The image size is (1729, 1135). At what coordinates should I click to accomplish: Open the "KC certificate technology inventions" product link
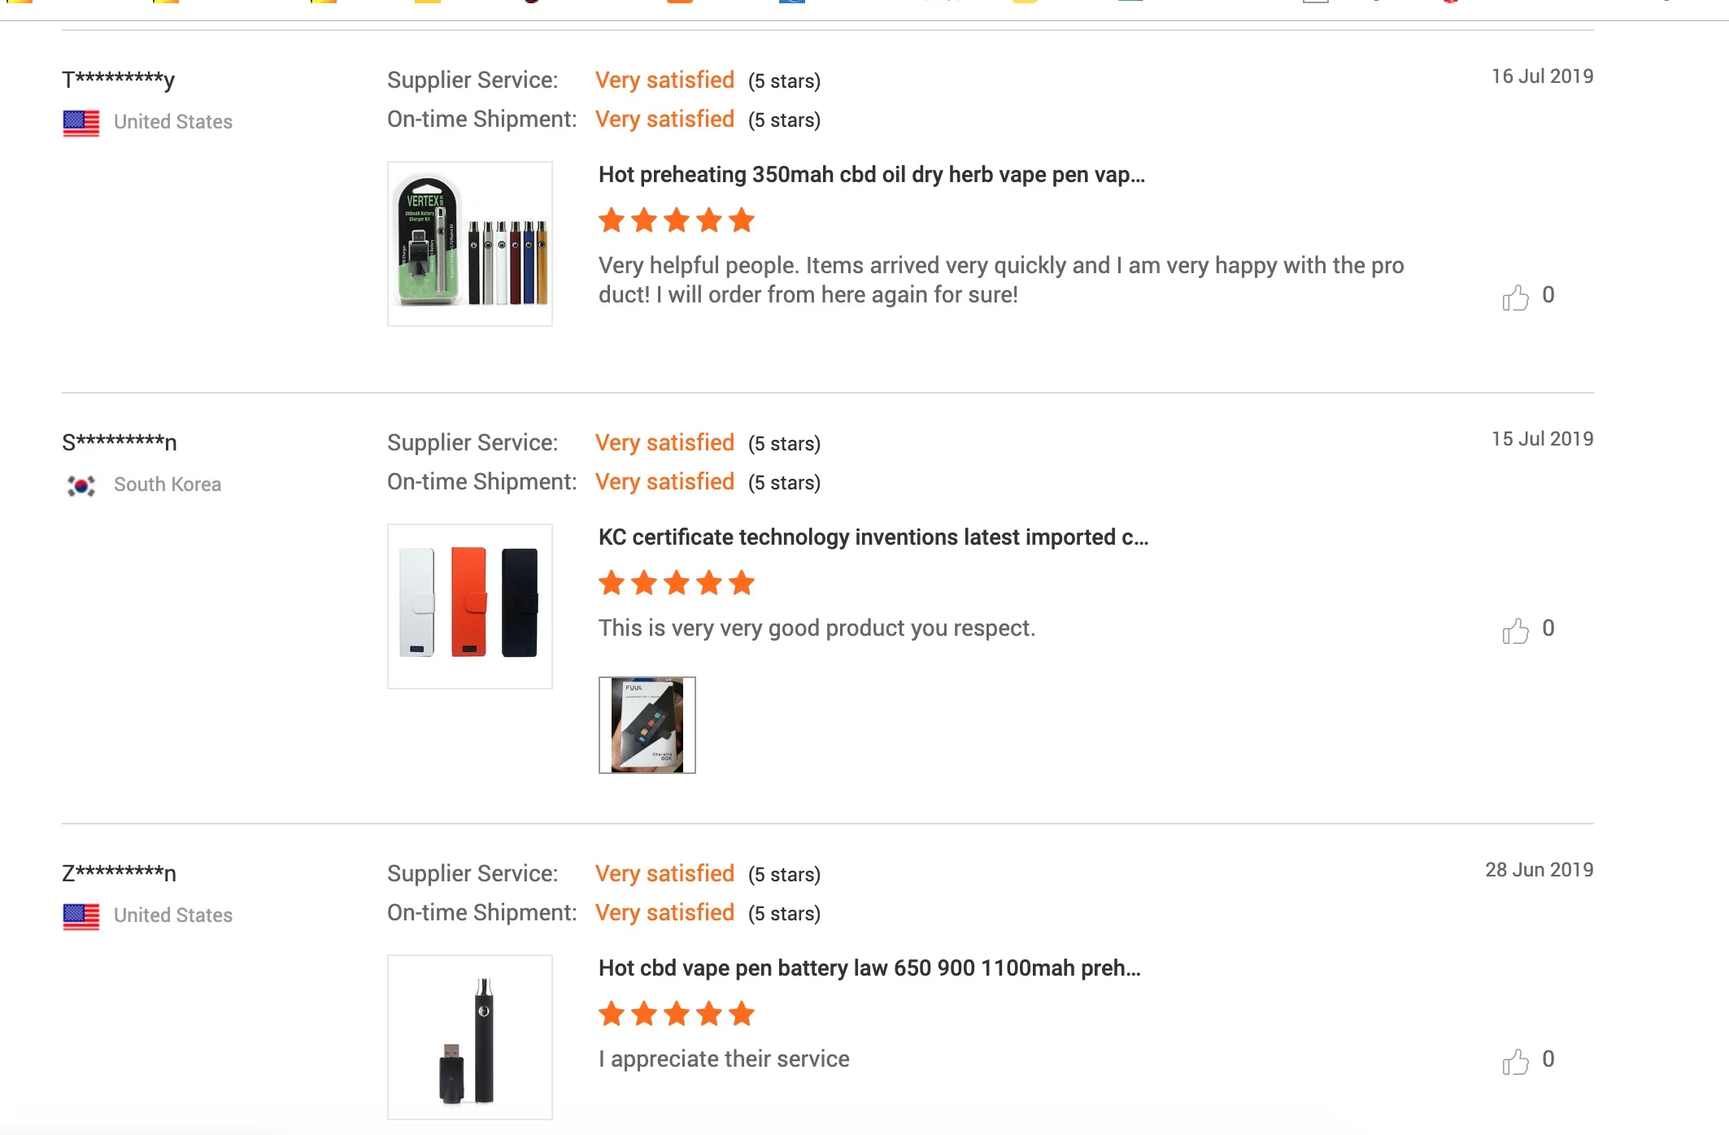coord(873,537)
